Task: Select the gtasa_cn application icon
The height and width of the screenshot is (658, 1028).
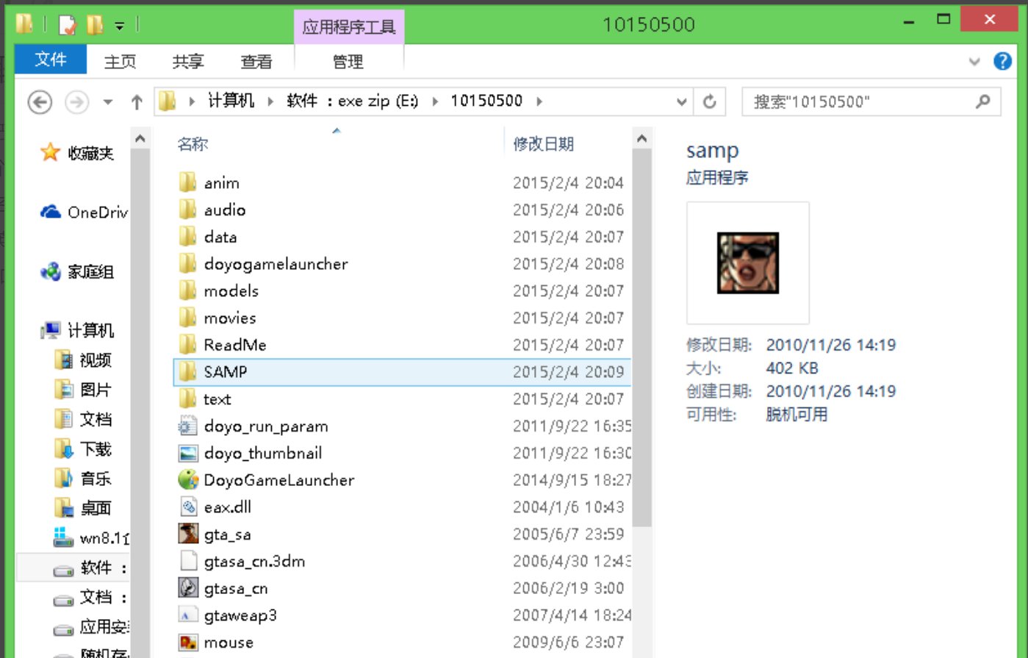Action: tap(188, 588)
